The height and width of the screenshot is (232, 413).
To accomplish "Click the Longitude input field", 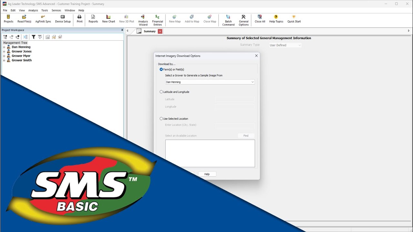I will coord(235,107).
